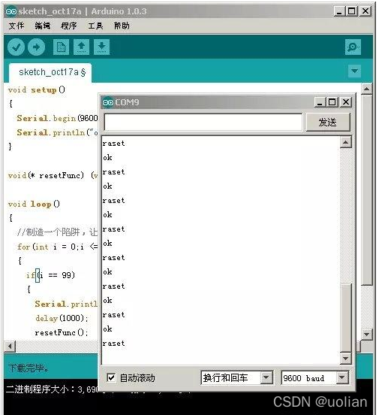This screenshot has width=379, height=415.
Task: Click the Verify checkmark button
Action: pos(16,47)
